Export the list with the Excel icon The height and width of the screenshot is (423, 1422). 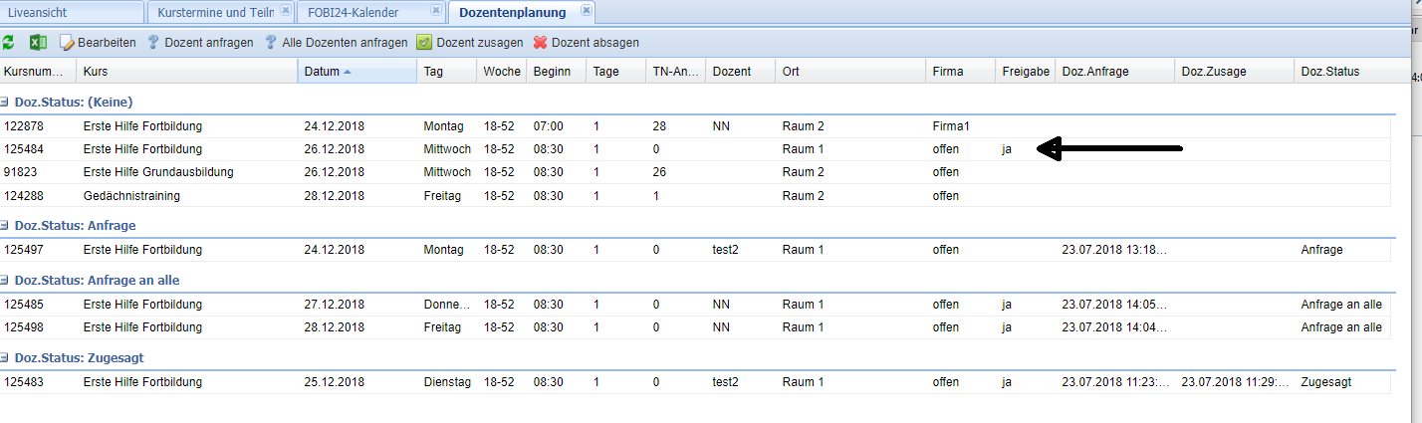(38, 43)
